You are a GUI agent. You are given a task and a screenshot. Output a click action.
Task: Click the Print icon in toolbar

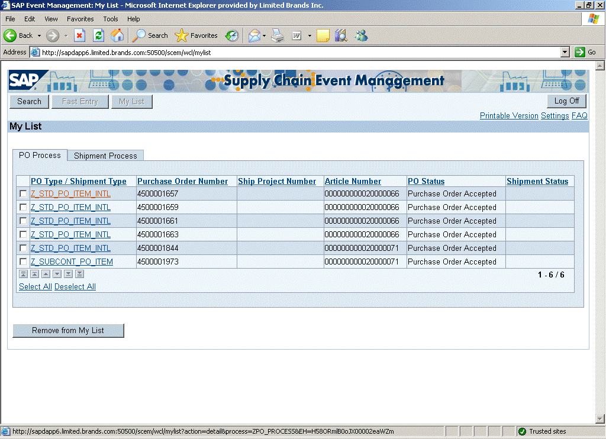coord(278,35)
